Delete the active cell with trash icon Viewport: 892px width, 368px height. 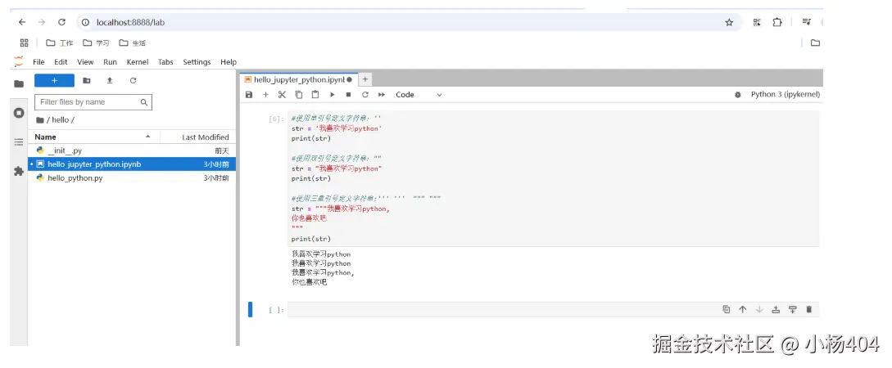[x=809, y=309]
